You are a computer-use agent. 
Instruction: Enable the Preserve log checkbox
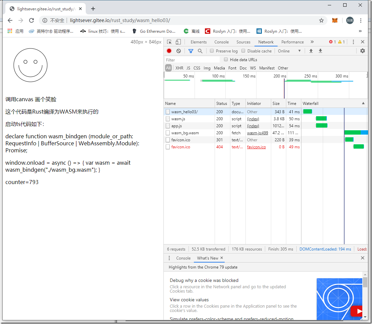click(x=212, y=51)
